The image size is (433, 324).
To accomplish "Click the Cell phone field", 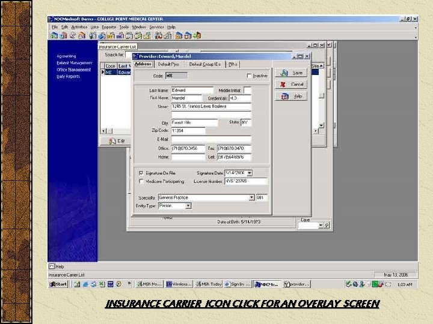I will 234,157.
